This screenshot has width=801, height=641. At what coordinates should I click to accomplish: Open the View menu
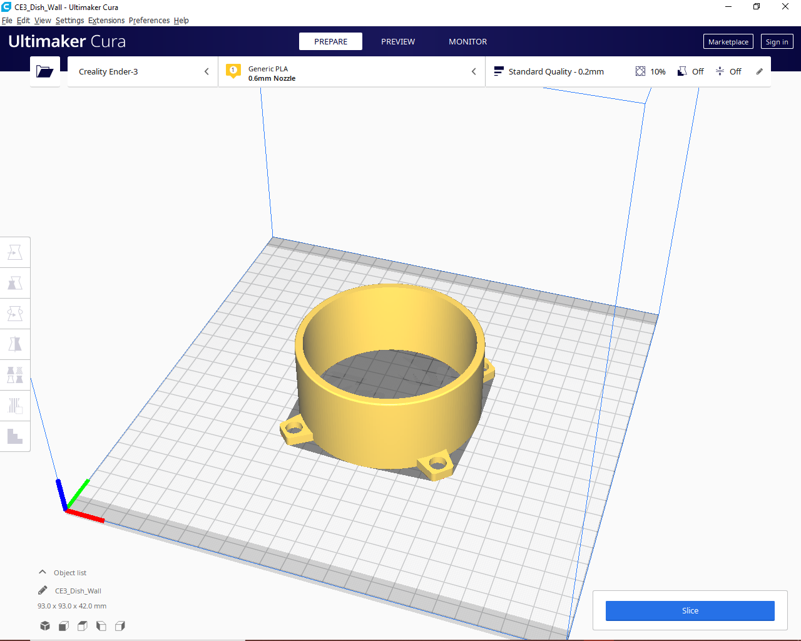coord(43,21)
